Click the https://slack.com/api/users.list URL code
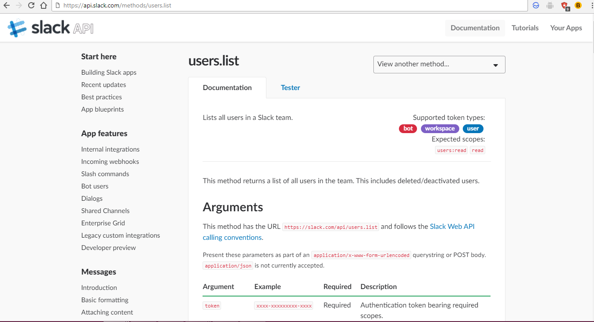 [x=331, y=227]
